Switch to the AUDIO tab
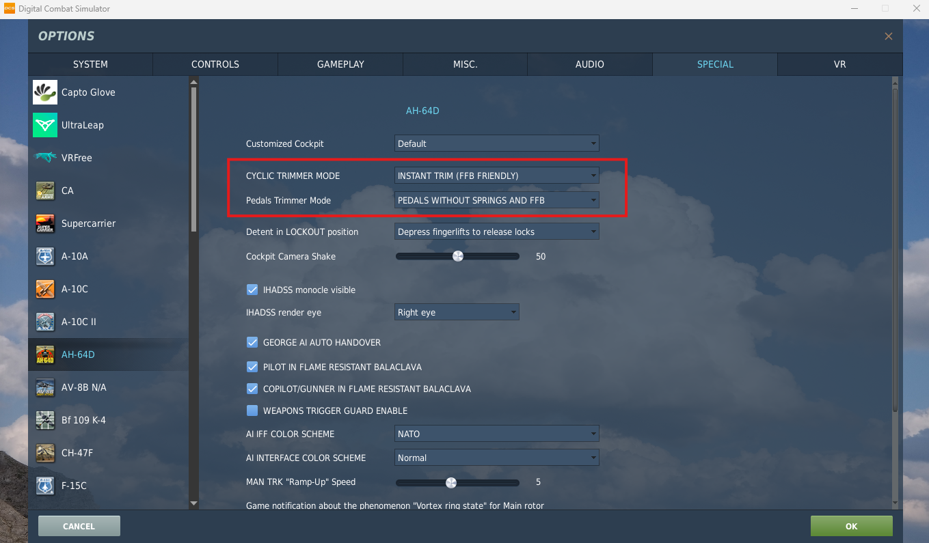Image resolution: width=929 pixels, height=543 pixels. (590, 64)
